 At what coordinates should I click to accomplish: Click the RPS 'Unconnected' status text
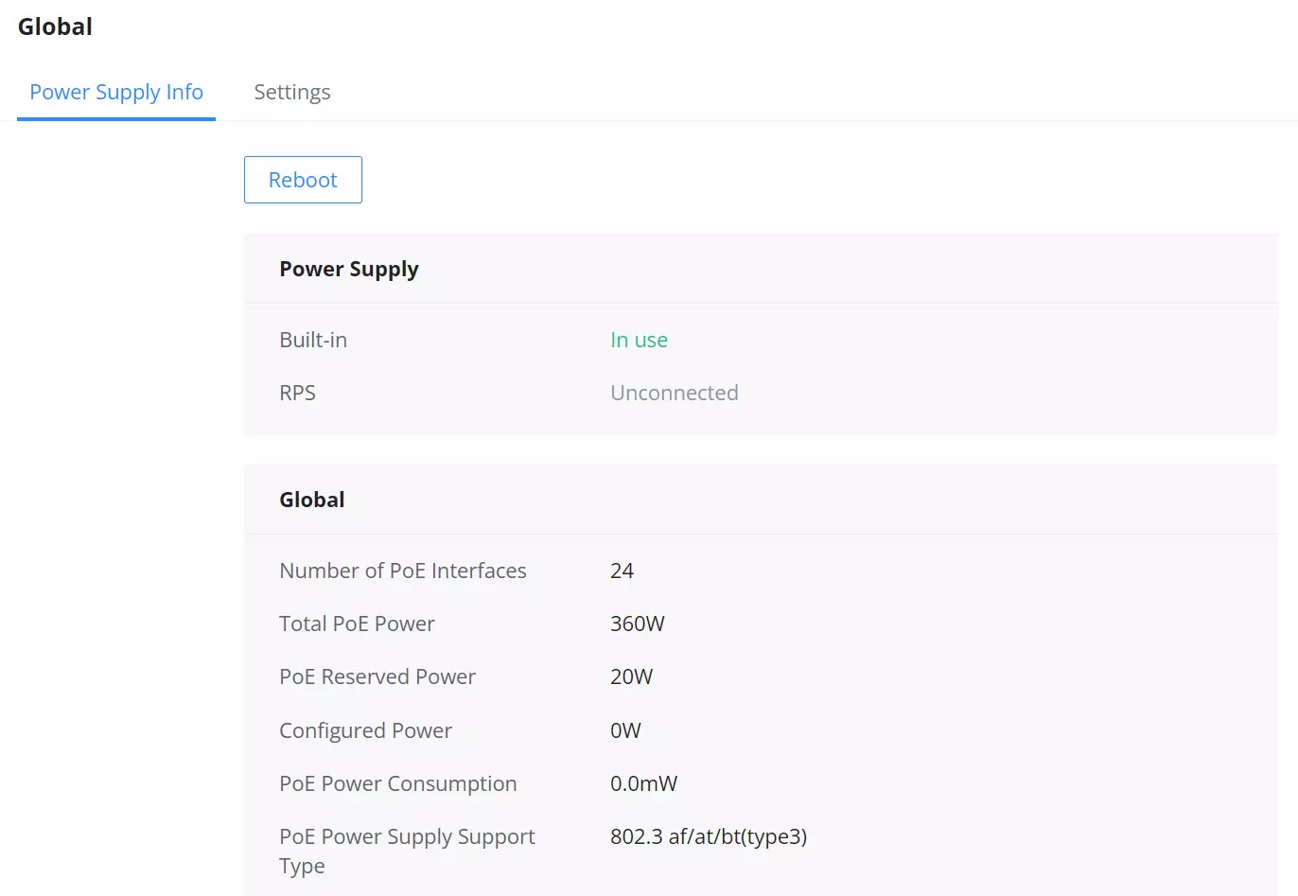[x=674, y=393]
